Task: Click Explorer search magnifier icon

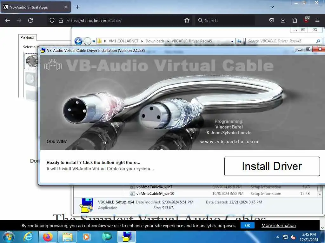Action: pos(318,41)
